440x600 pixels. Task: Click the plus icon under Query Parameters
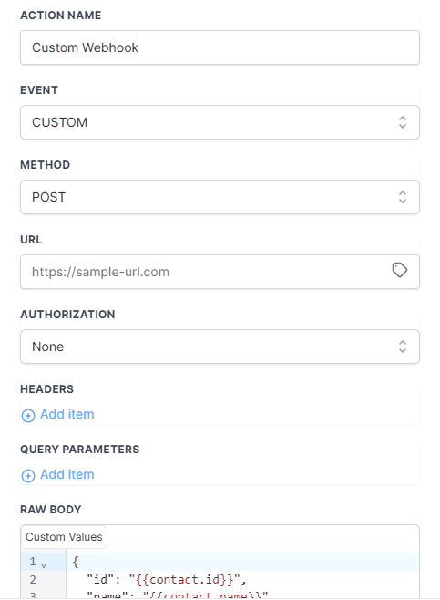click(x=28, y=476)
